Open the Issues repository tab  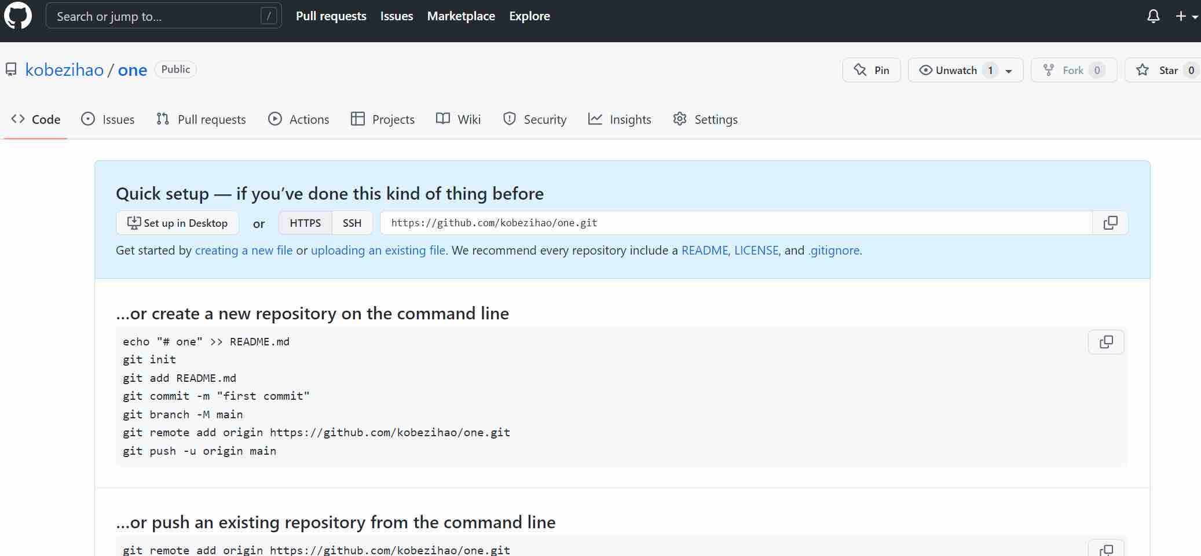tap(108, 119)
